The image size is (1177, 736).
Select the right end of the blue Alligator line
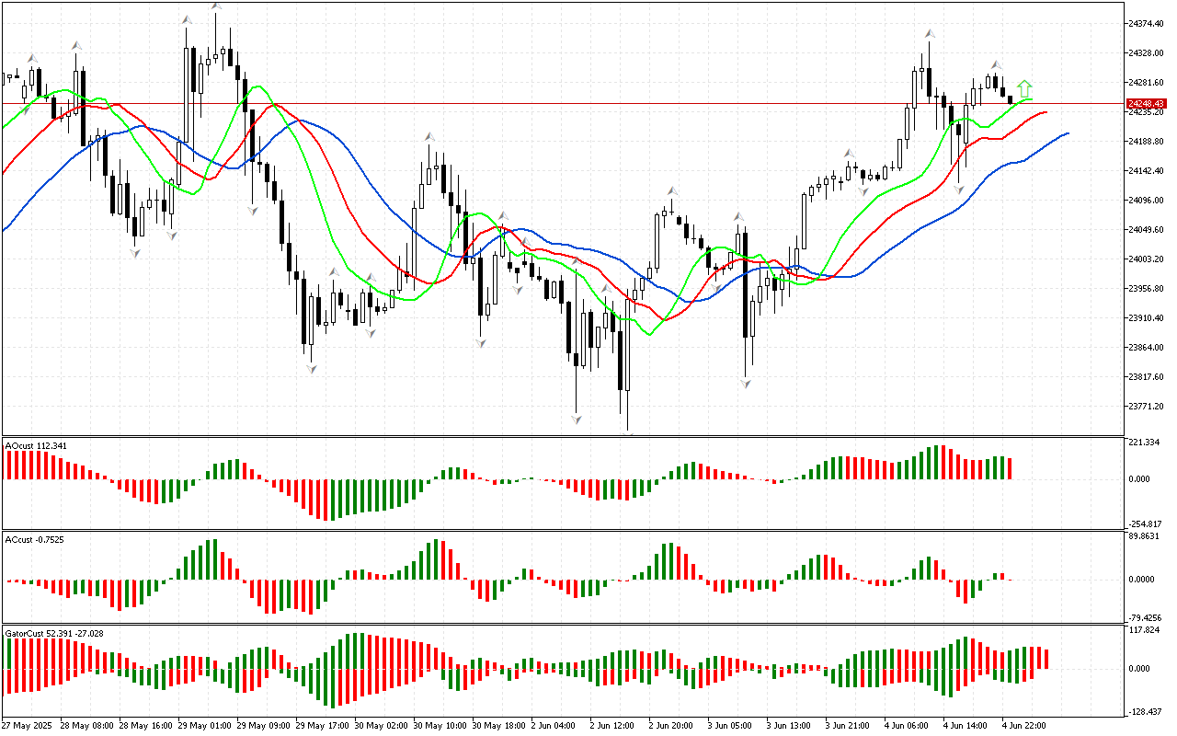click(x=1067, y=133)
